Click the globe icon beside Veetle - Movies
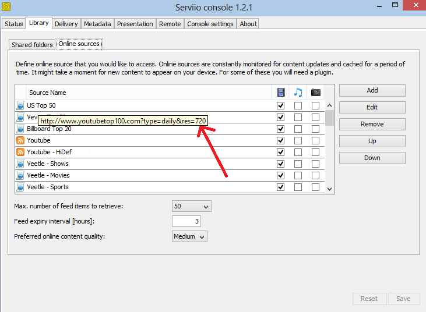 click(20, 176)
